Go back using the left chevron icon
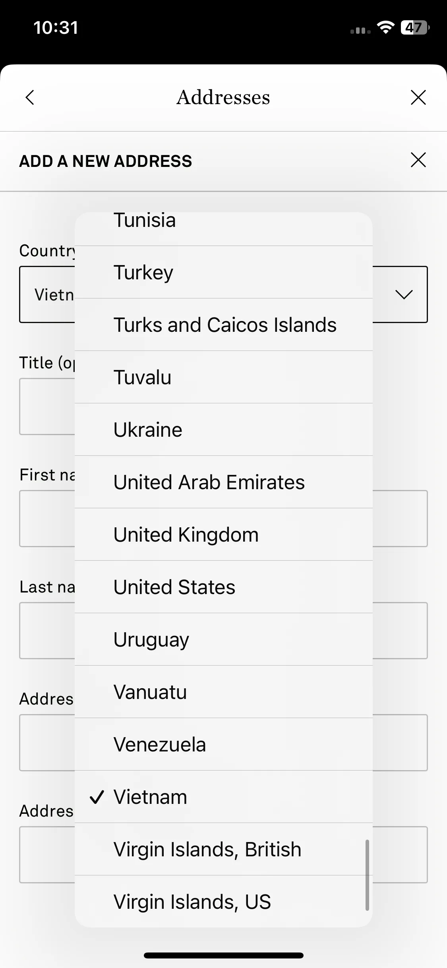The image size is (447, 968). (x=30, y=97)
